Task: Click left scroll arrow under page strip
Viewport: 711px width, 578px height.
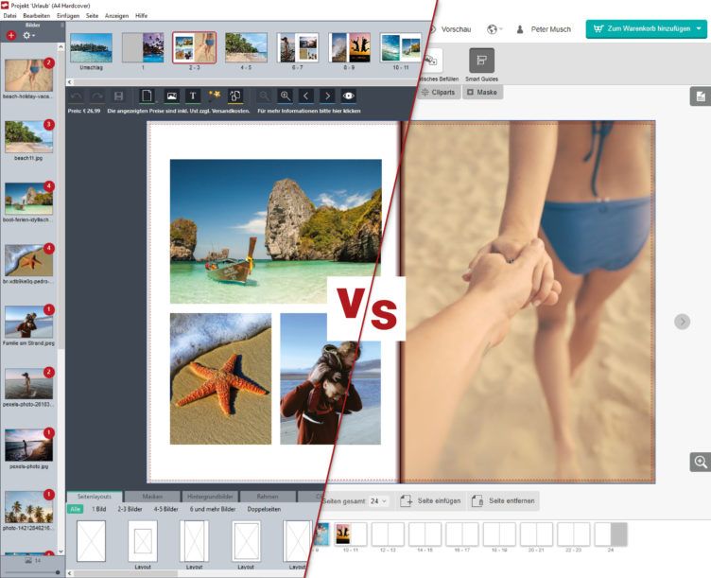Action: point(69,82)
